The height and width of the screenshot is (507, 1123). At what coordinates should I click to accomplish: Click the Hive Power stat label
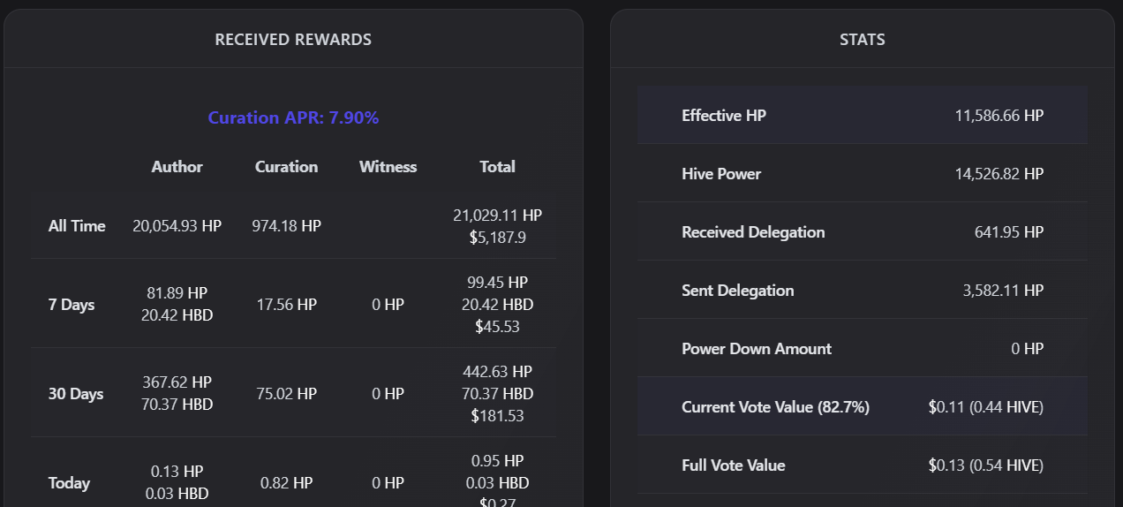click(721, 174)
